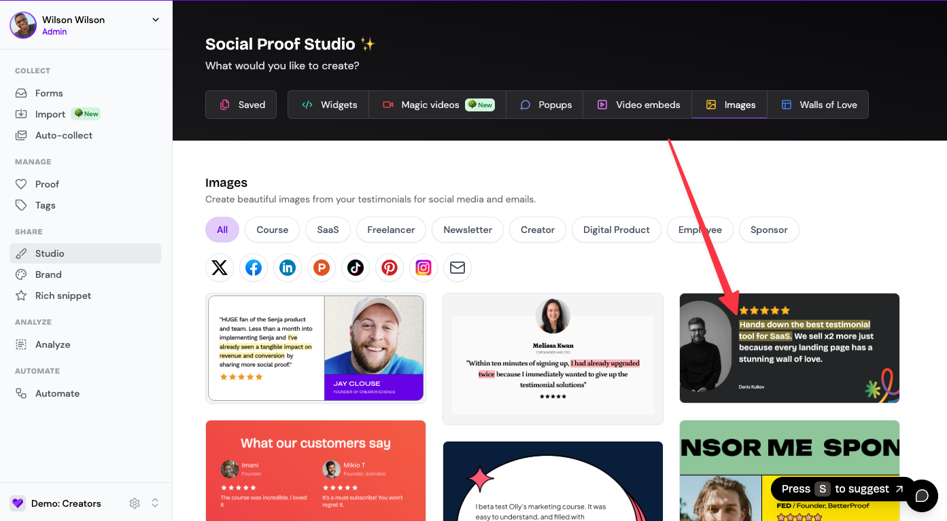Open Proof in the sidebar
This screenshot has height=521, width=947.
coord(86,184)
